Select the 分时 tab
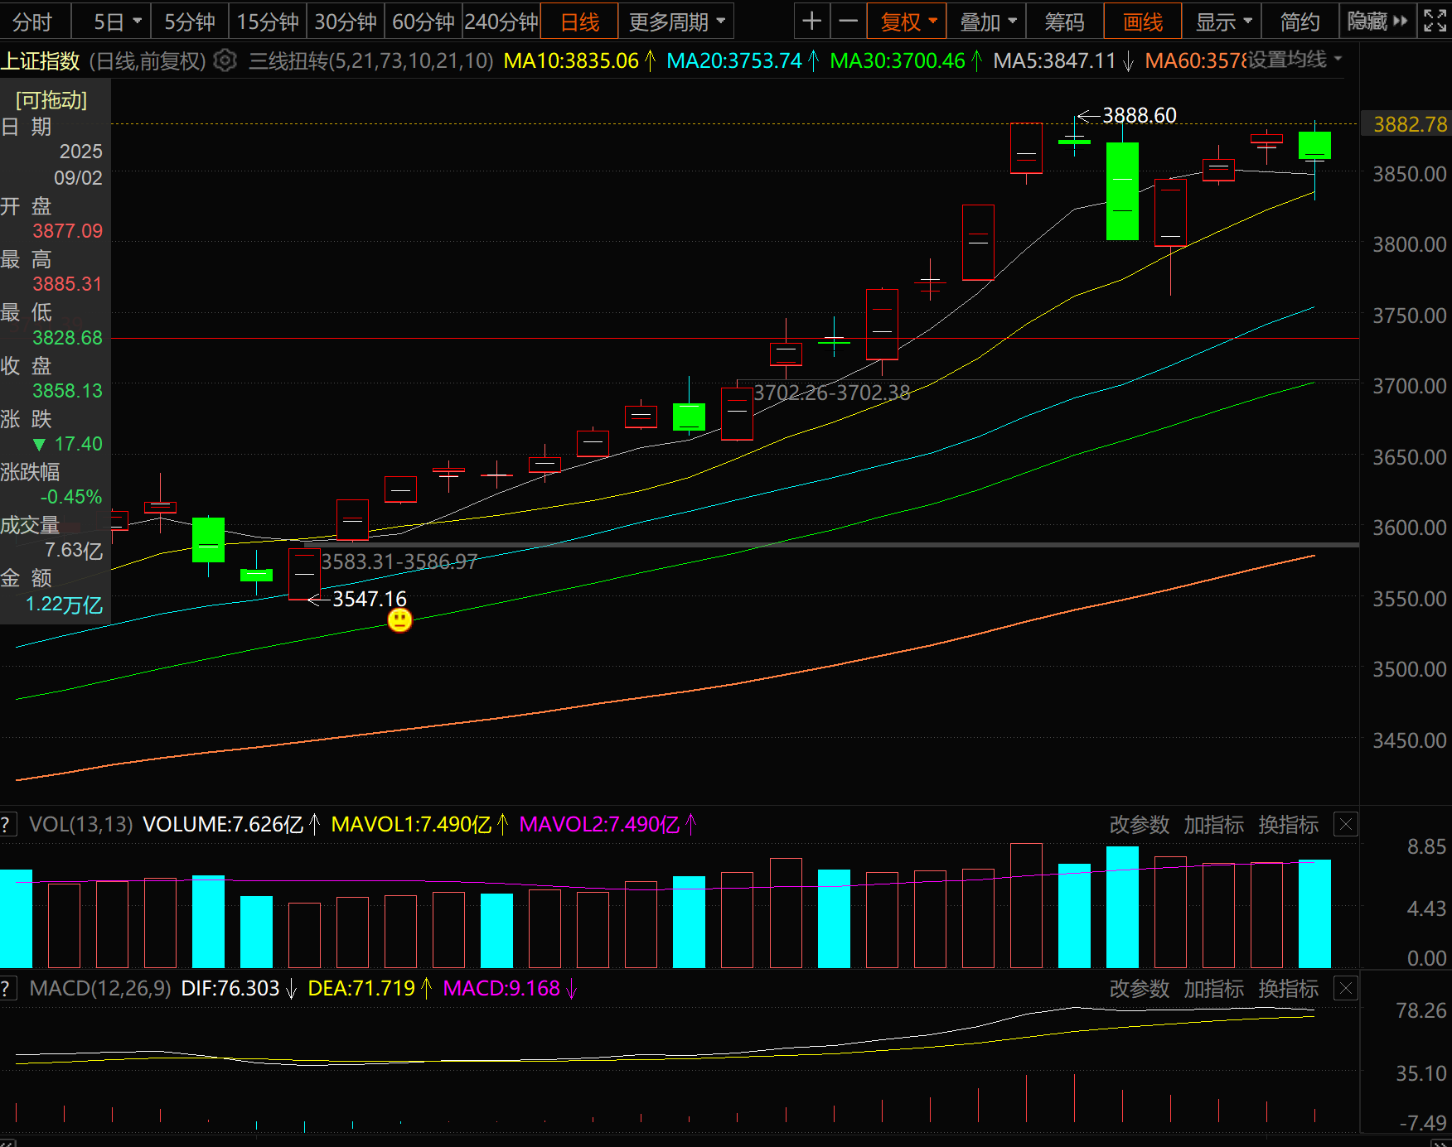 33,22
